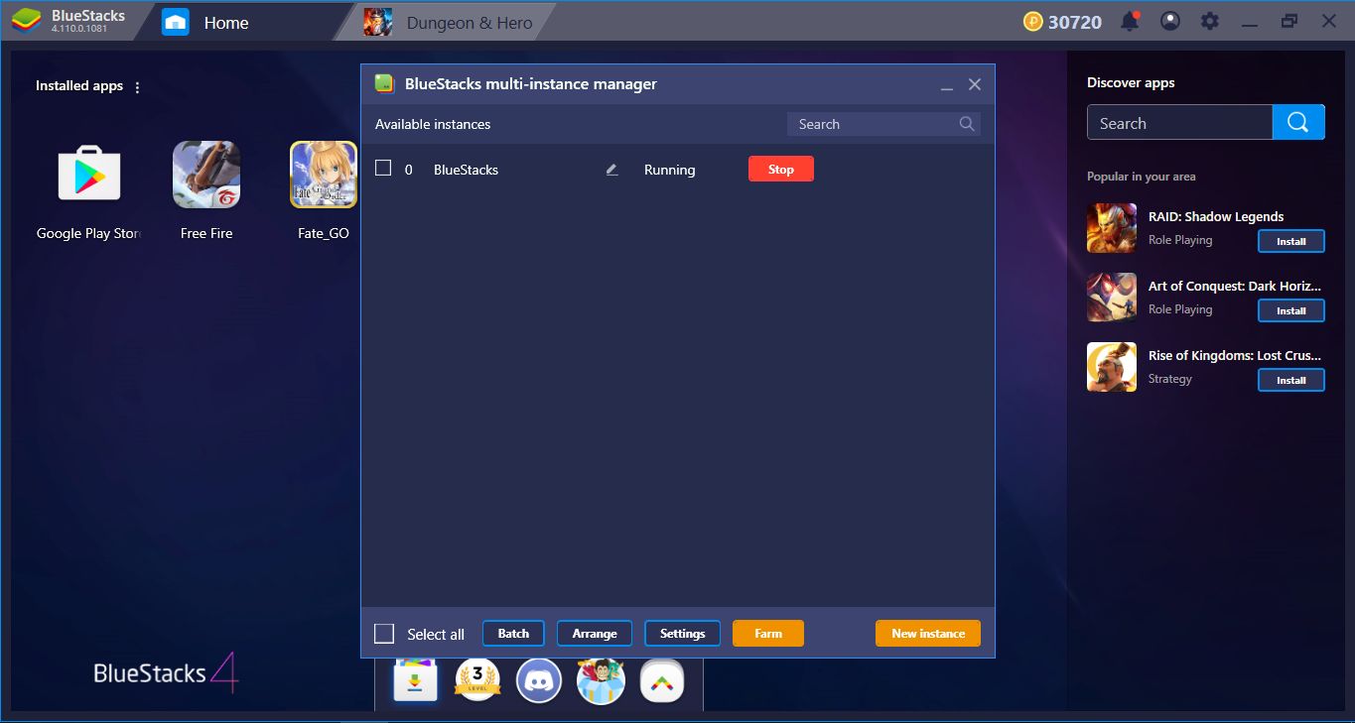Open the app center download dock icon
Viewport: 1355px width, 723px height.
tap(415, 680)
